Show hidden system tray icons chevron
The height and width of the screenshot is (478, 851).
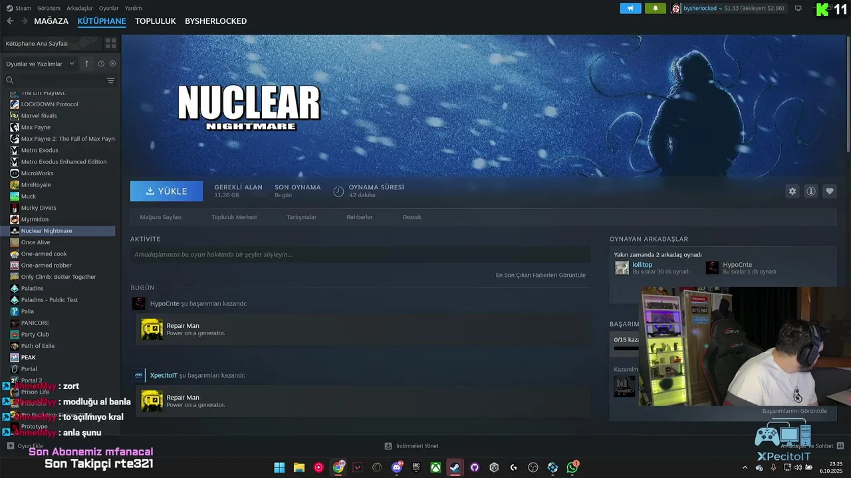[745, 467]
